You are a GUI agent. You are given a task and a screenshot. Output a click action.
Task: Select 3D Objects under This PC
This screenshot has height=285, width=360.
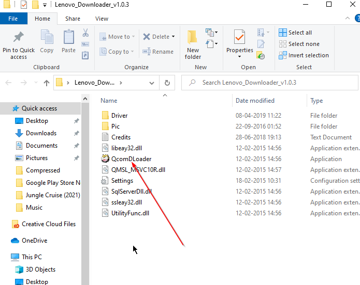[40, 270]
